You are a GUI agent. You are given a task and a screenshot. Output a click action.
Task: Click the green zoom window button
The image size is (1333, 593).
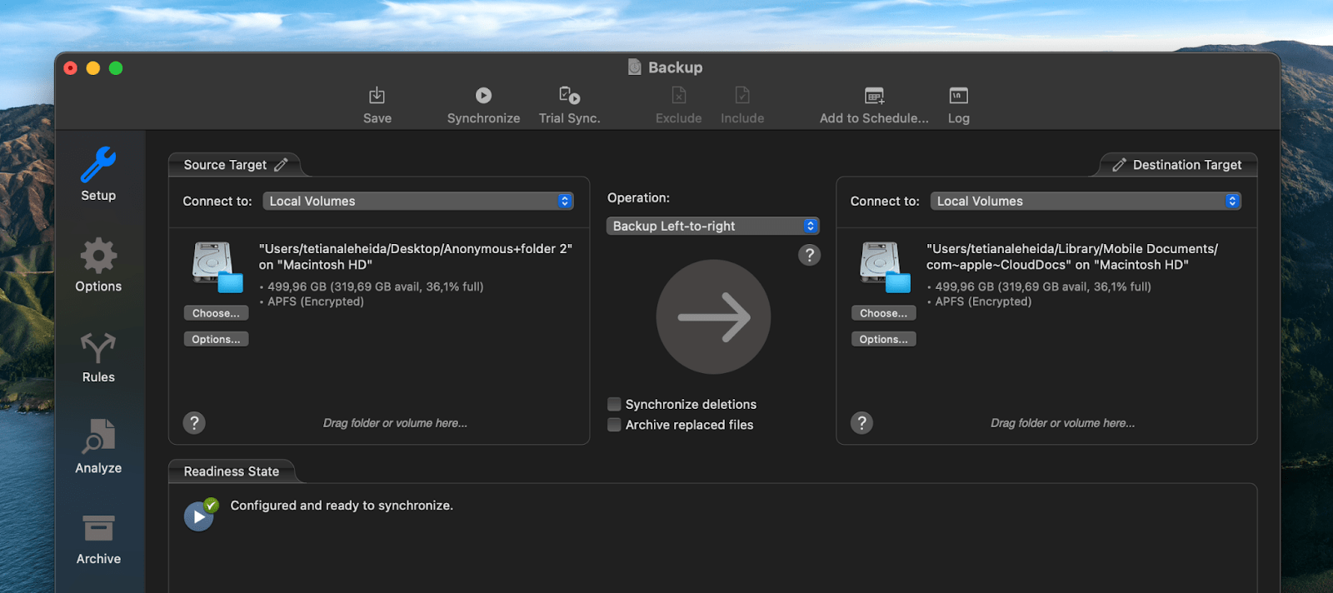coord(116,68)
